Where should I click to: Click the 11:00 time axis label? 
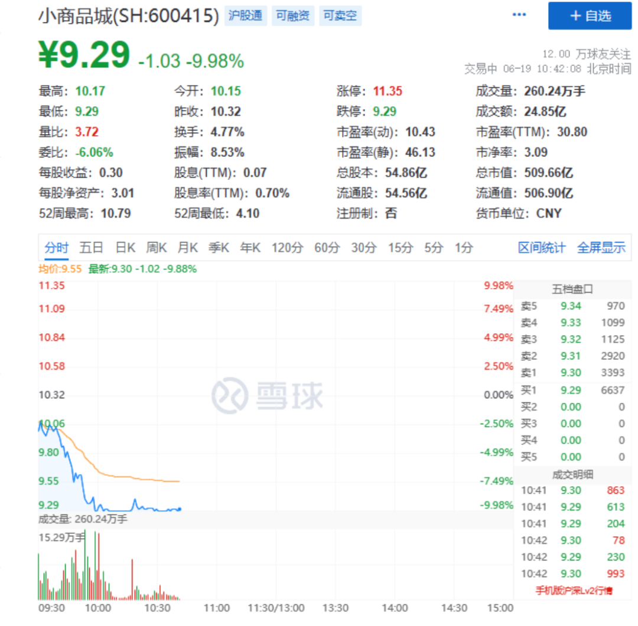pyautogui.click(x=216, y=608)
